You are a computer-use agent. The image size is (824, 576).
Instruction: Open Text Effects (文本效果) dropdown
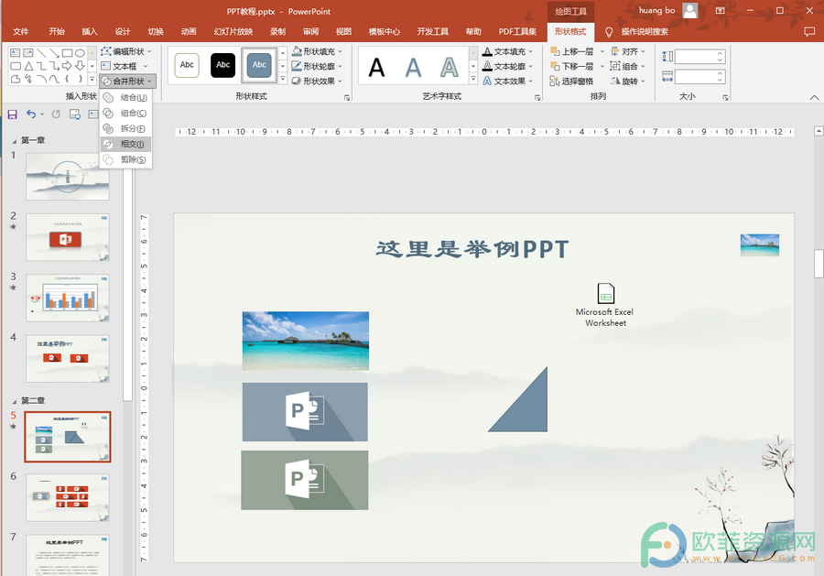pyautogui.click(x=507, y=81)
